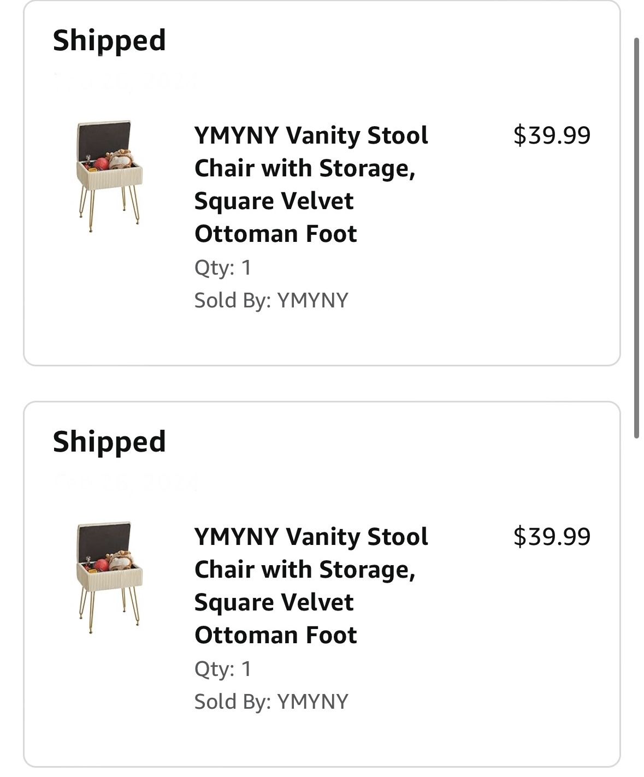Click the gold legs of the first stool image
The width and height of the screenshot is (644, 777).
pyautogui.click(x=109, y=207)
